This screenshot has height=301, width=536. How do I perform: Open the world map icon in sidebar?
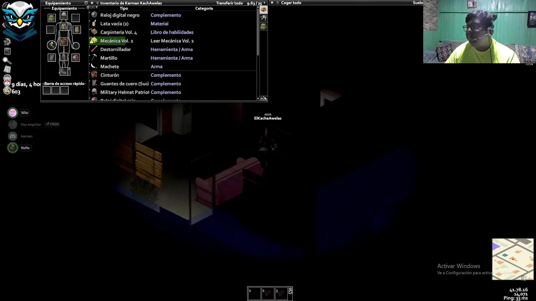pos(7,69)
